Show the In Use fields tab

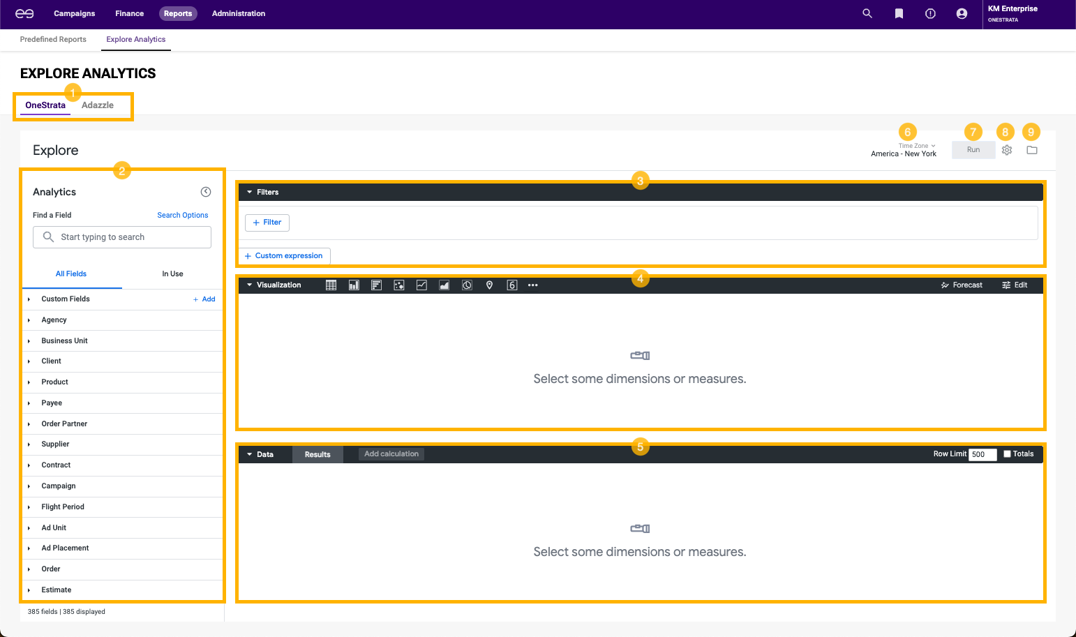[x=172, y=274]
